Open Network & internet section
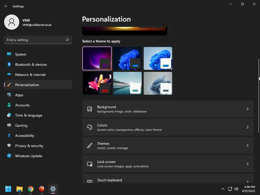The width and height of the screenshot is (260, 195). tap(38, 74)
